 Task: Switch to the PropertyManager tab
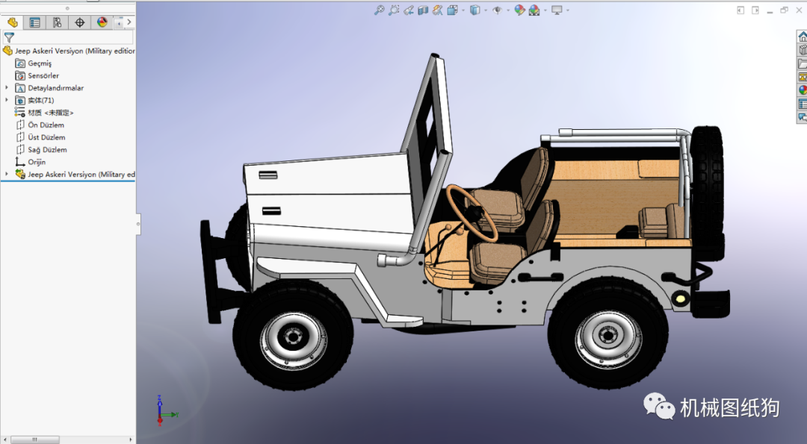tap(34, 22)
